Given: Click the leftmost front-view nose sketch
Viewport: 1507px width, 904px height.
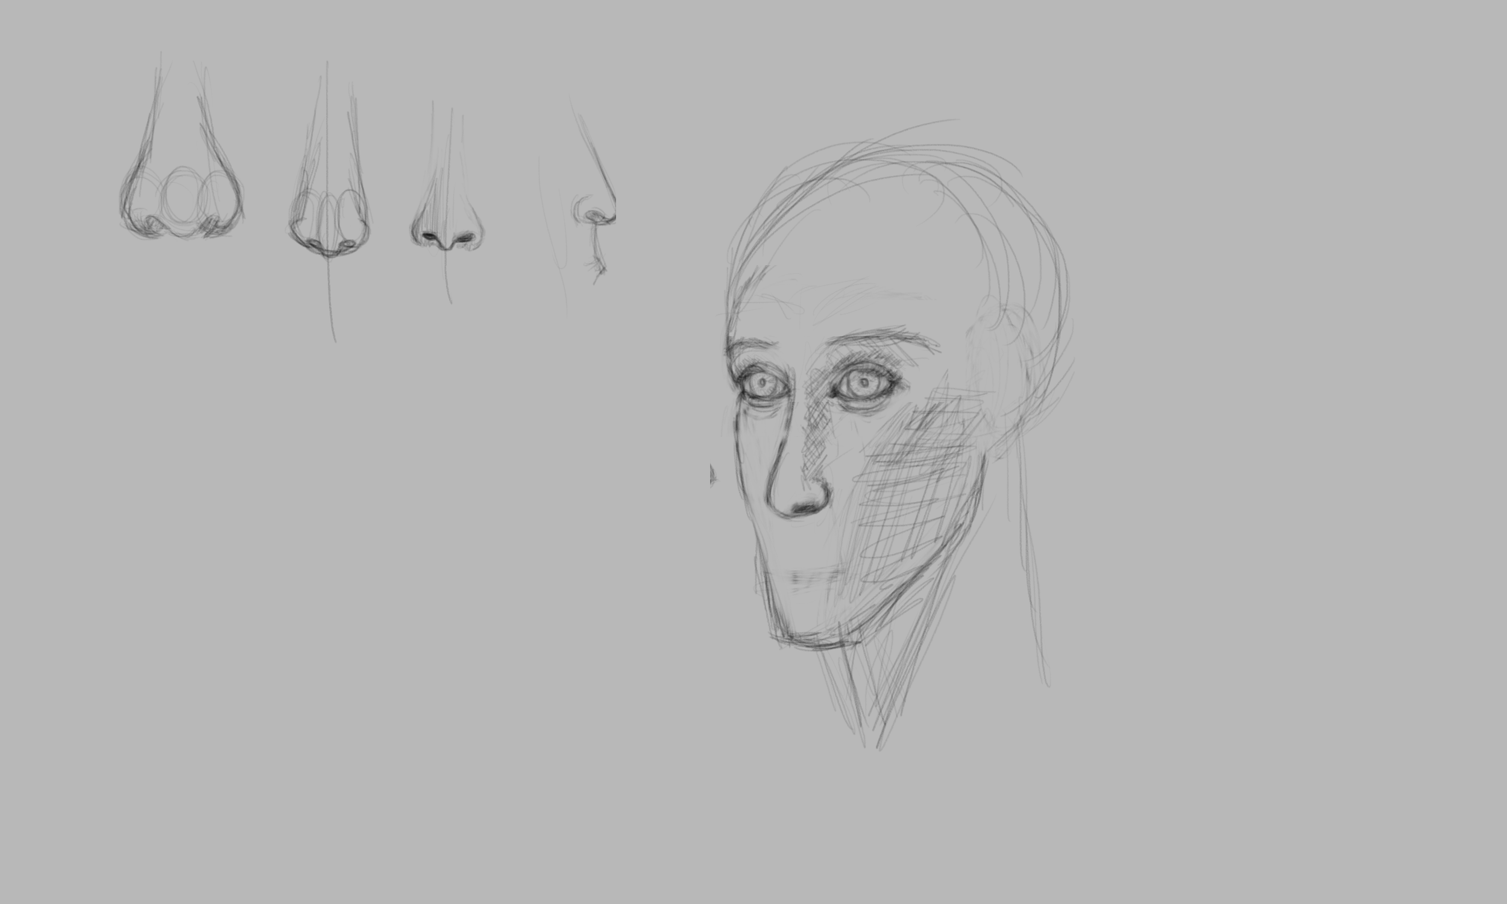Looking at the screenshot, I should [x=181, y=146].
